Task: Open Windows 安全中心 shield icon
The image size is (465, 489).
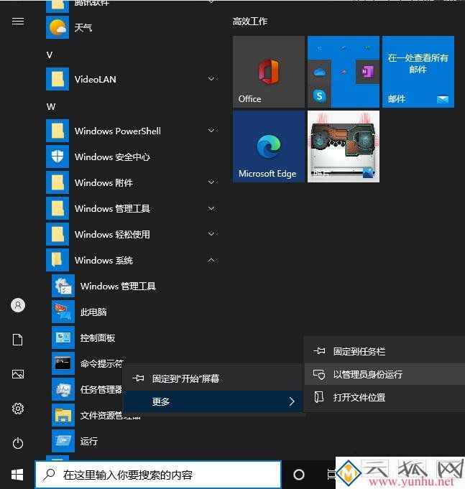Action: 57,157
